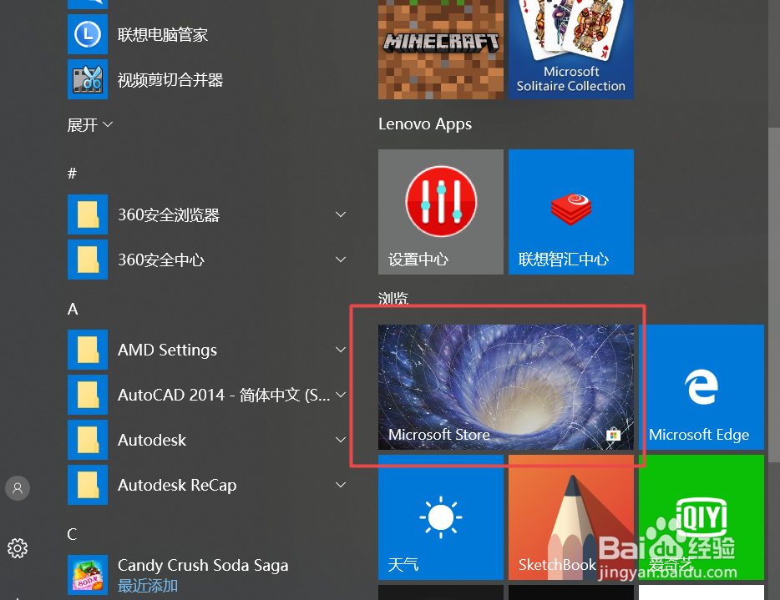Viewport: 780px width, 600px height.
Task: Expand the Autodesk ReCap folder chevron
Action: [x=341, y=485]
